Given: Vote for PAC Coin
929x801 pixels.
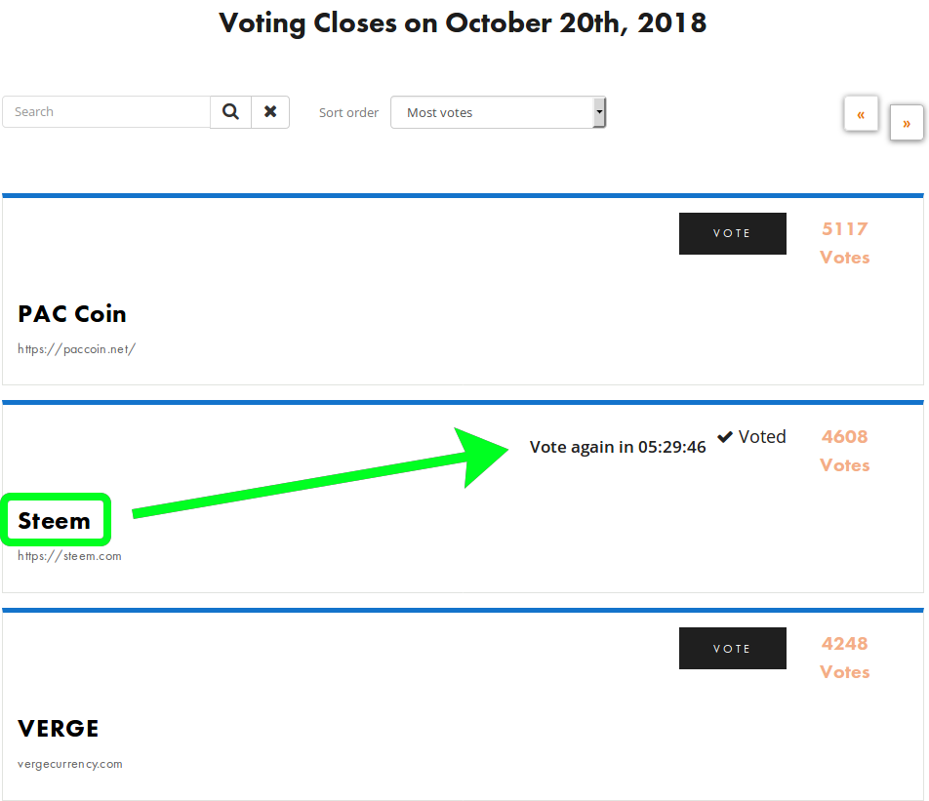Looking at the screenshot, I should tap(732, 233).
